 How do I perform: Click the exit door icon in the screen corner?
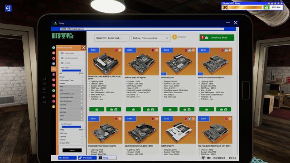pyautogui.click(x=8, y=8)
